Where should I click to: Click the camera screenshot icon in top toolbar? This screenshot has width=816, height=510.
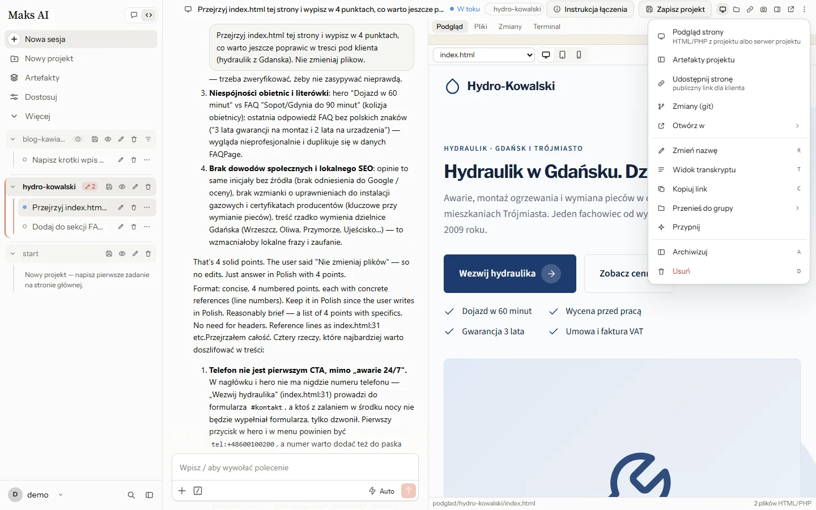pos(764,9)
